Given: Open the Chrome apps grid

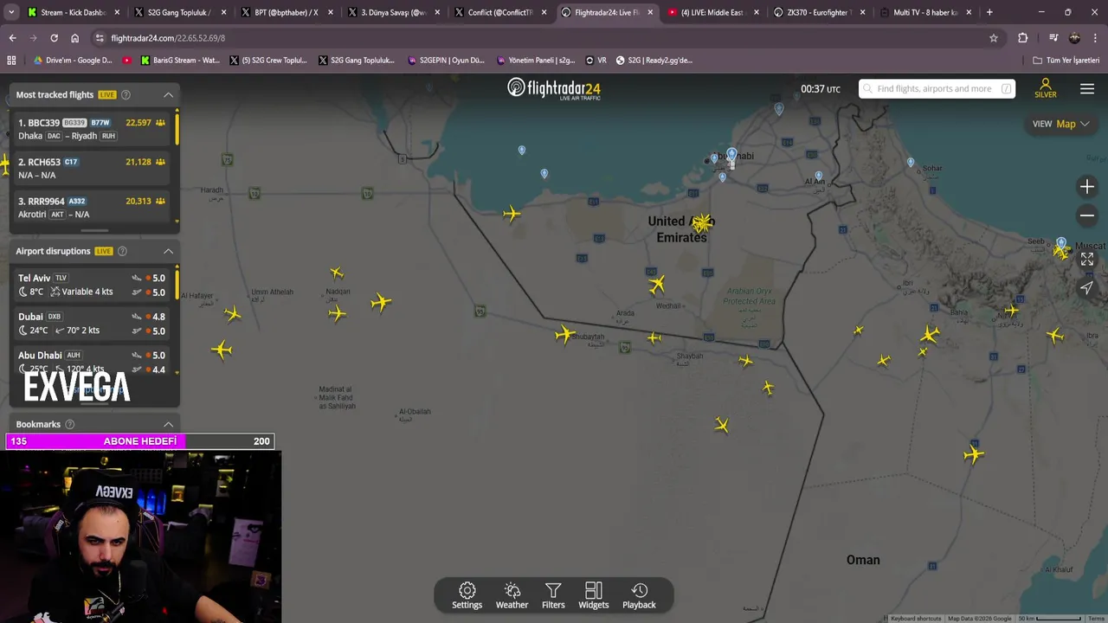Looking at the screenshot, I should (11, 61).
